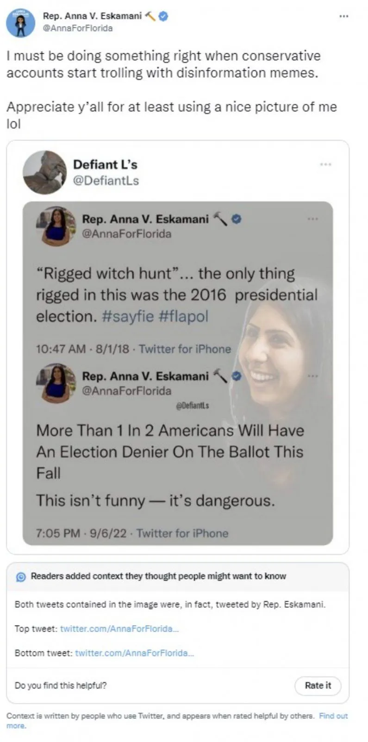Click the @AnnaForFlorida handle under the top name
Image resolution: width=368 pixels, height=742 pixels.
coord(78,28)
